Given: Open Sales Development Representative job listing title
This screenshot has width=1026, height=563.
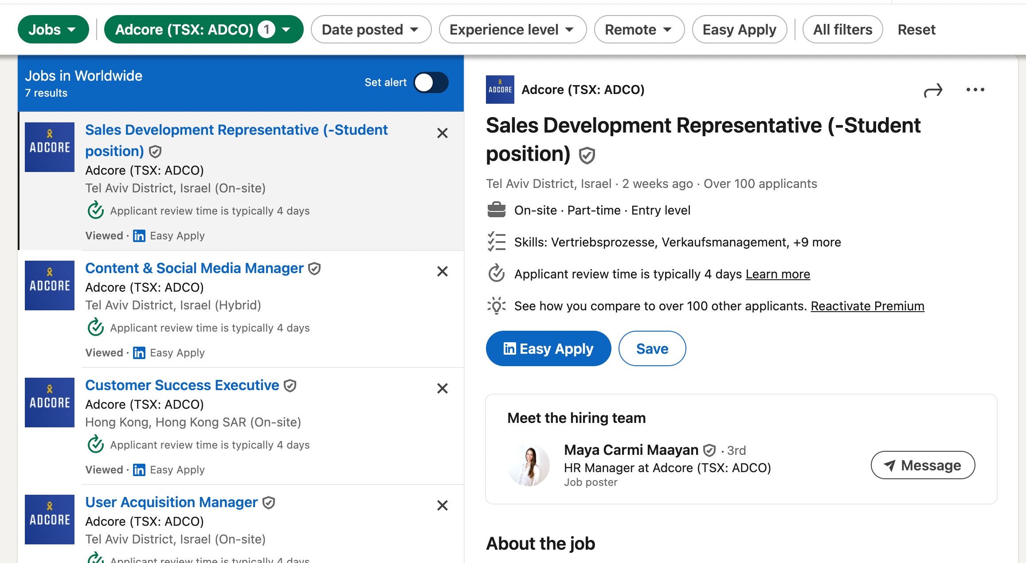Looking at the screenshot, I should (236, 140).
